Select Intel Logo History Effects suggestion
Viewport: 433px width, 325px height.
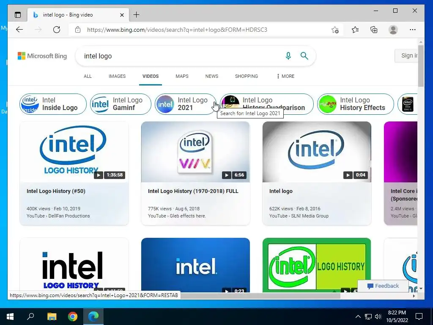point(355,104)
